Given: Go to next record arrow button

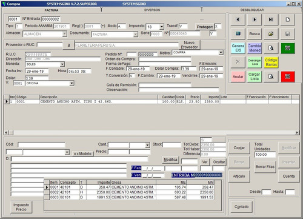Looking at the screenshot, I should coord(255,19).
